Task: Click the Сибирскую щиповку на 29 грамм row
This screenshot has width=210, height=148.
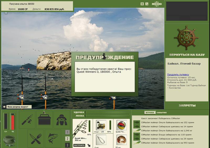Action: (167, 139)
